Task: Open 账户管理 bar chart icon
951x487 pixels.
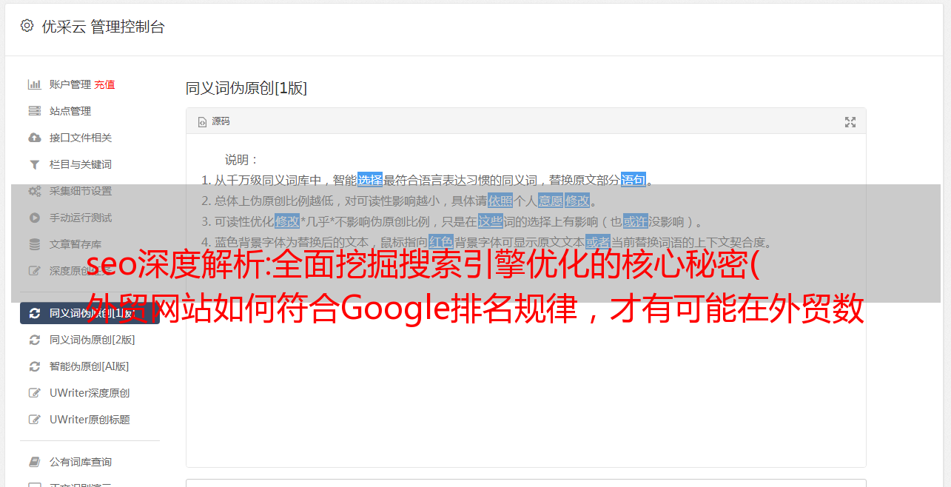Action: 34,84
